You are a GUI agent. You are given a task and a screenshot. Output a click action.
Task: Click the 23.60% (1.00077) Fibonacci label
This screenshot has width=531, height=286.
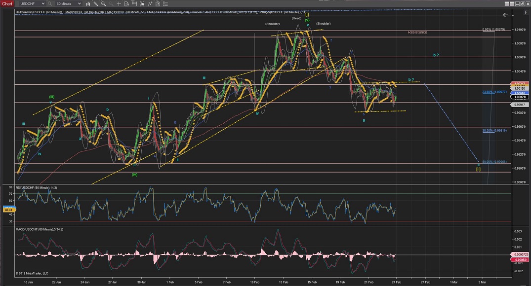click(494, 92)
